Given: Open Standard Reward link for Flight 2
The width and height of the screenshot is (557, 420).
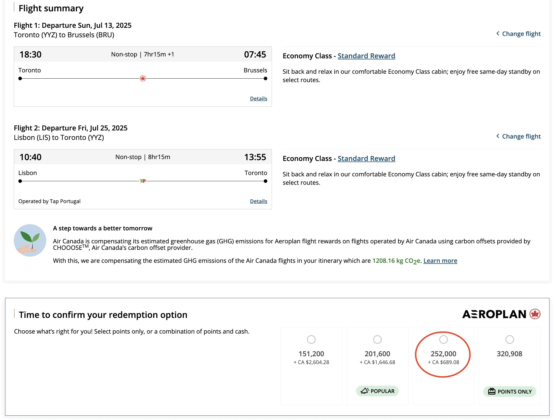Looking at the screenshot, I should coord(366,159).
